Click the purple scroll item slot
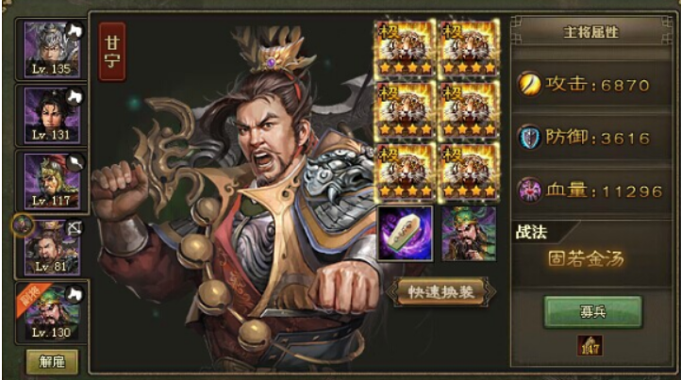681x380 pixels. [406, 234]
